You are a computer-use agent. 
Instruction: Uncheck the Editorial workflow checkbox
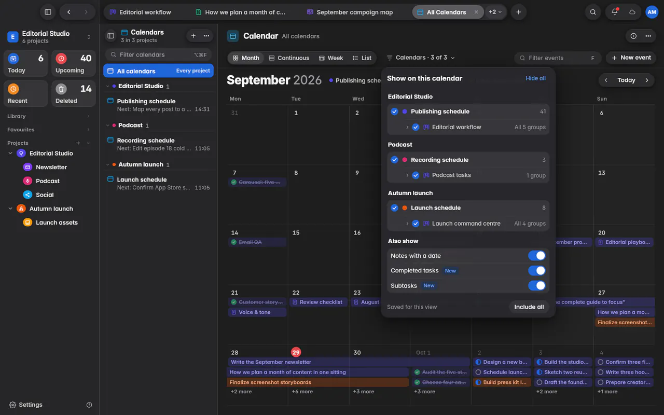[x=416, y=127]
